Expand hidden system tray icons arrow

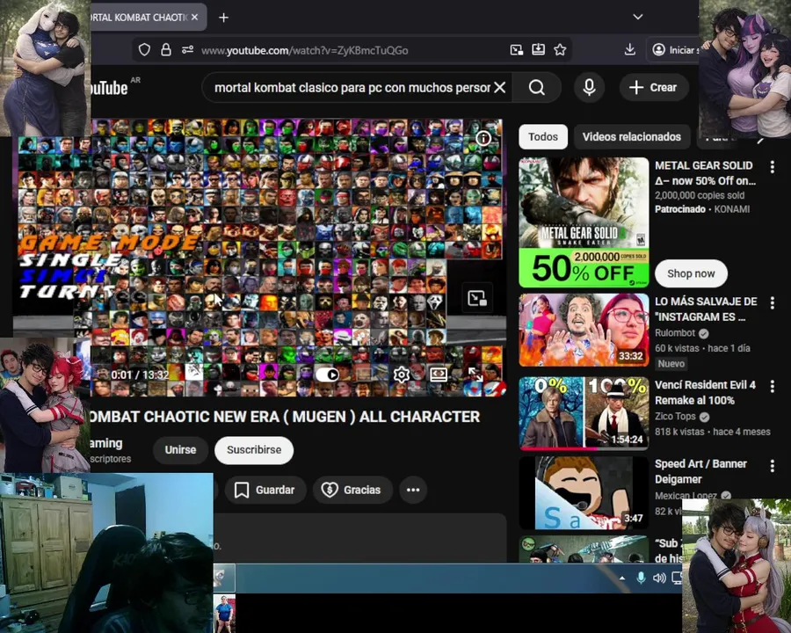622,578
